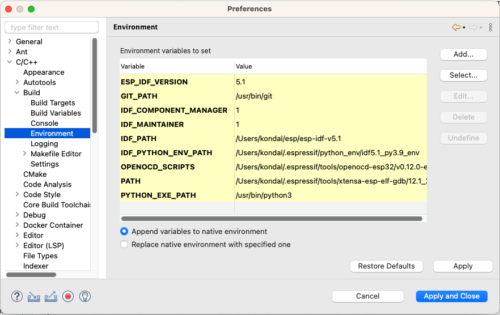Open the back history dropdown arrow
Screen dimensions: 500x315
[x=464, y=28]
